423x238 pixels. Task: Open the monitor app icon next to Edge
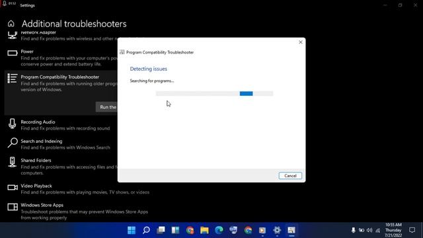[233, 230]
